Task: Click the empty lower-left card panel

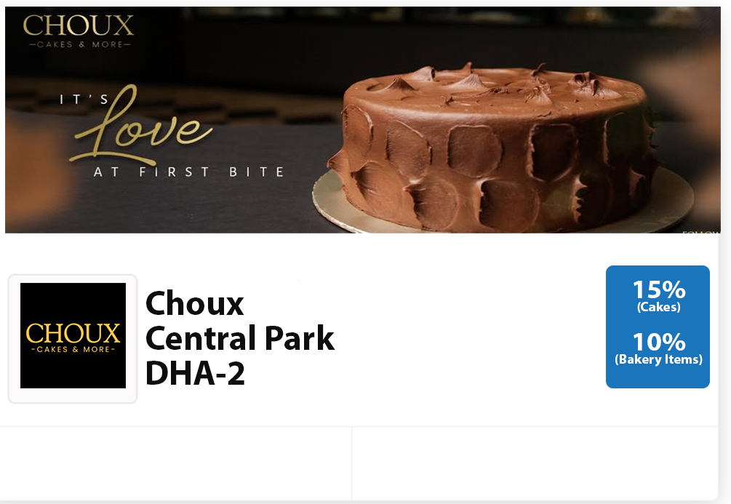Action: click(176, 463)
